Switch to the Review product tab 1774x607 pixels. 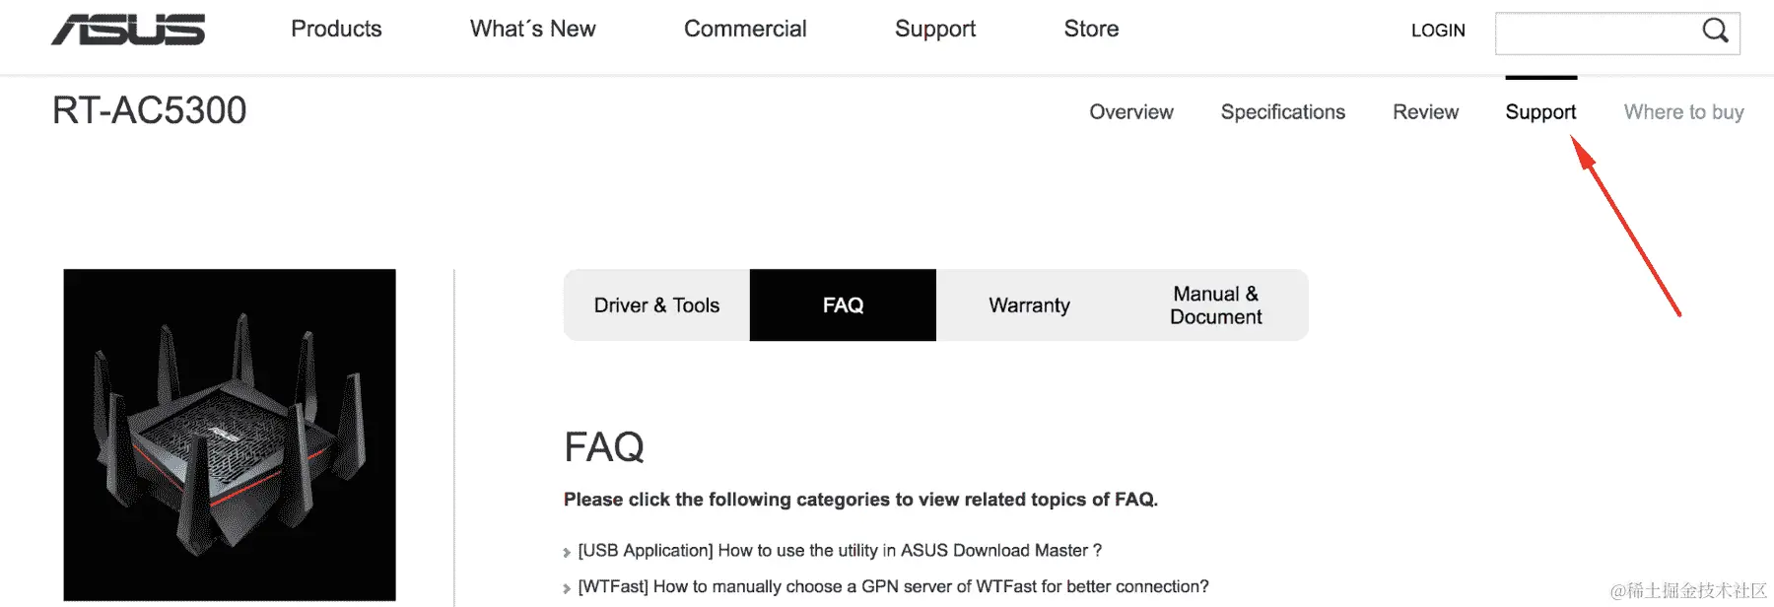[x=1425, y=112]
